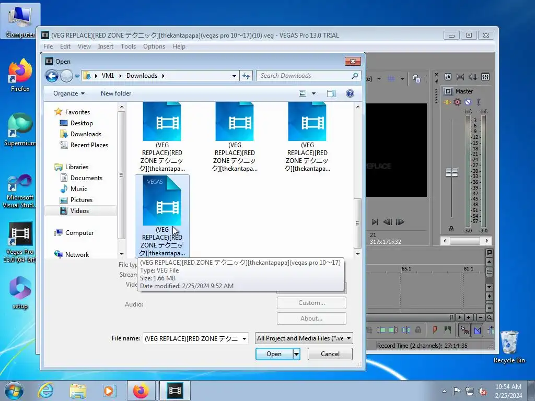This screenshot has height=401, width=535.
Task: Click the downmix output icon in Master
Action: click(x=460, y=77)
